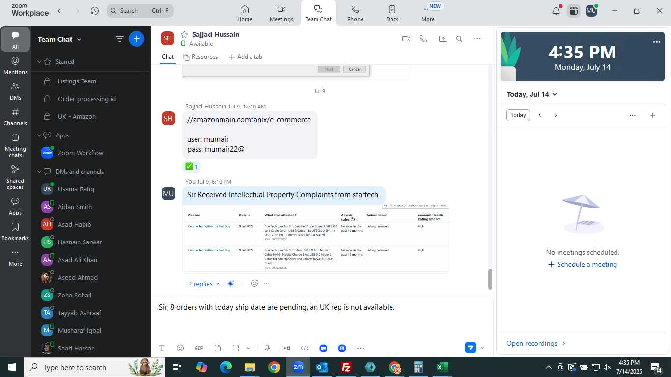This screenshot has width=671, height=377.
Task: Open Shared spaces in the sidebar
Action: tap(15, 177)
